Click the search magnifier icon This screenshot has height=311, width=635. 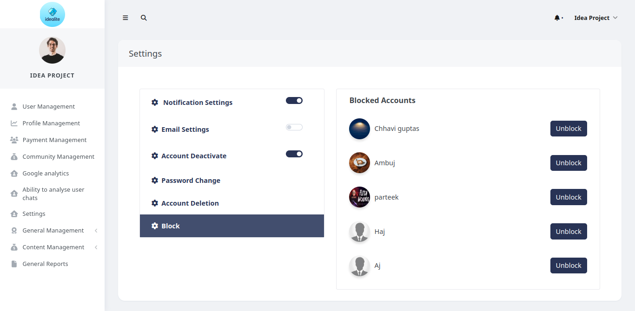144,18
